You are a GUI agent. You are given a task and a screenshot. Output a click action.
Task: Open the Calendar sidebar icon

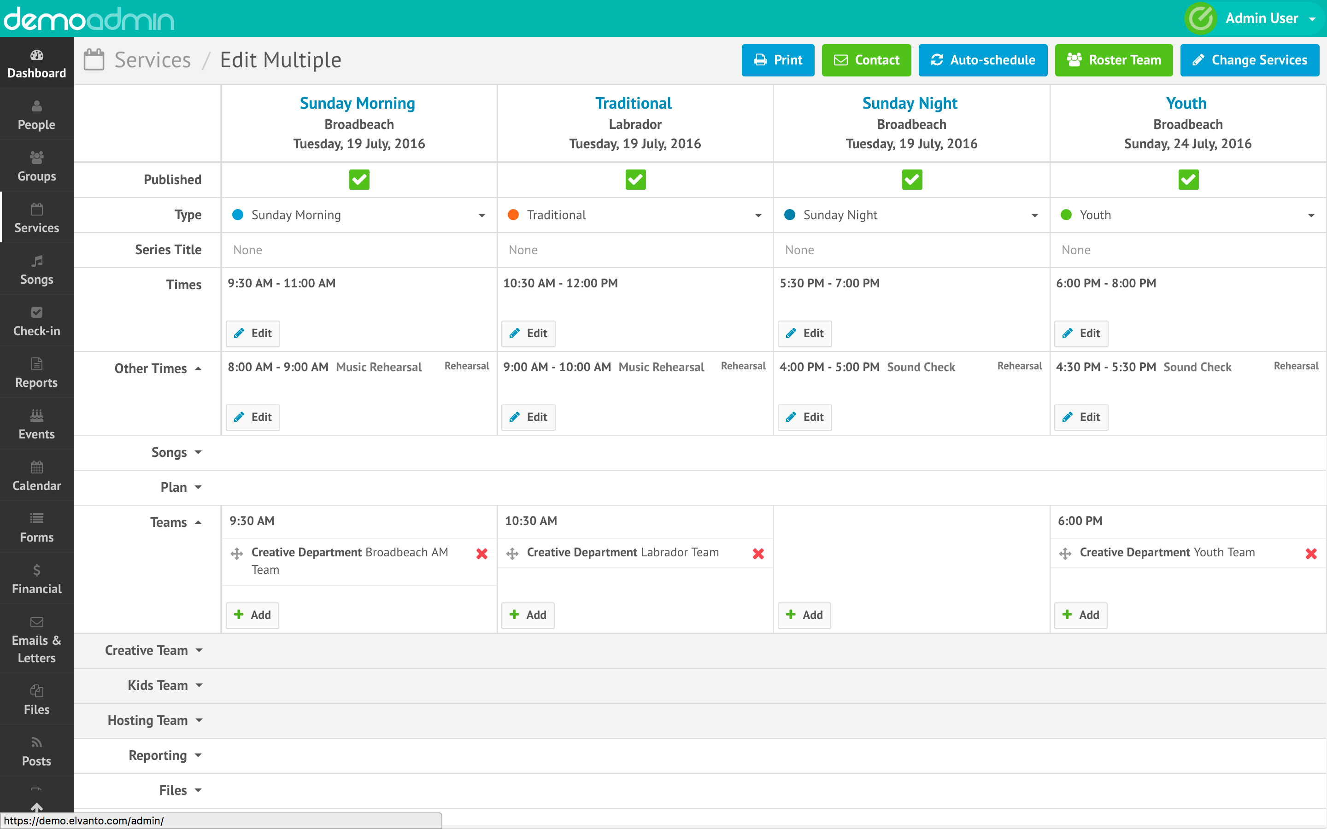pos(36,467)
